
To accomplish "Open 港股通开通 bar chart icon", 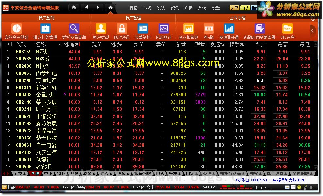I will (229, 29).
